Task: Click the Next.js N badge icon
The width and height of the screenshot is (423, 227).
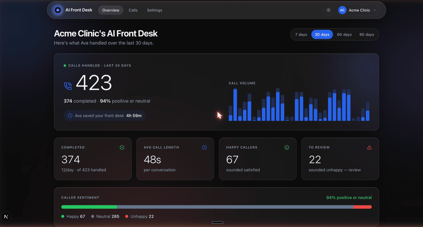Action: tap(6, 217)
